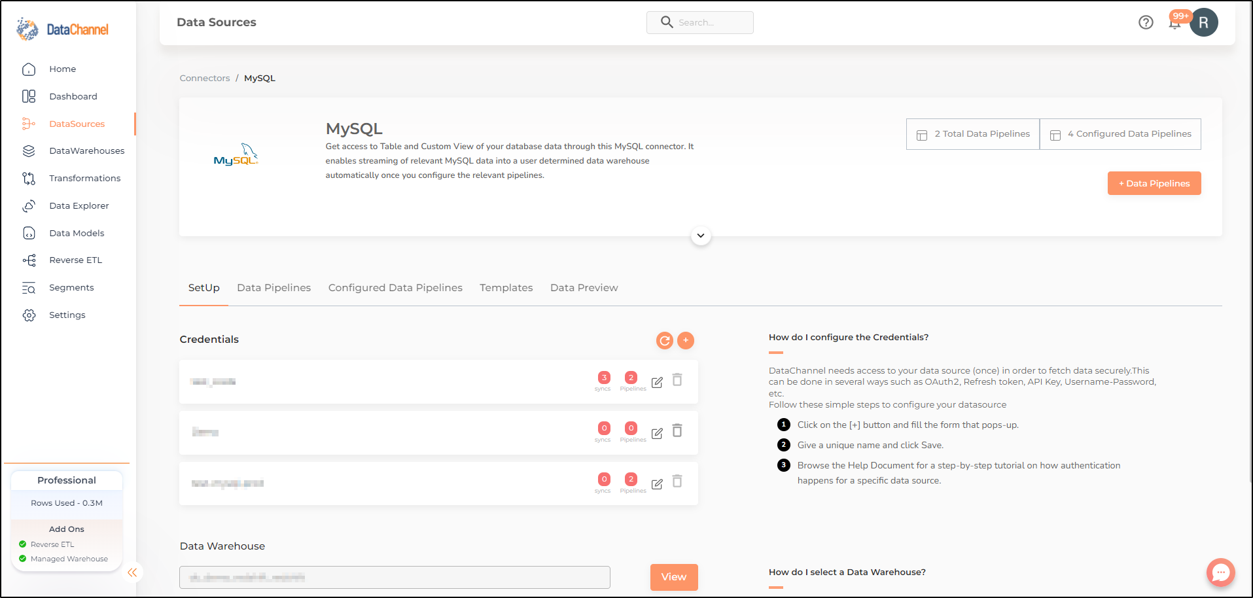Image resolution: width=1253 pixels, height=598 pixels.
Task: Switch to the Templates tab
Action: (x=506, y=288)
